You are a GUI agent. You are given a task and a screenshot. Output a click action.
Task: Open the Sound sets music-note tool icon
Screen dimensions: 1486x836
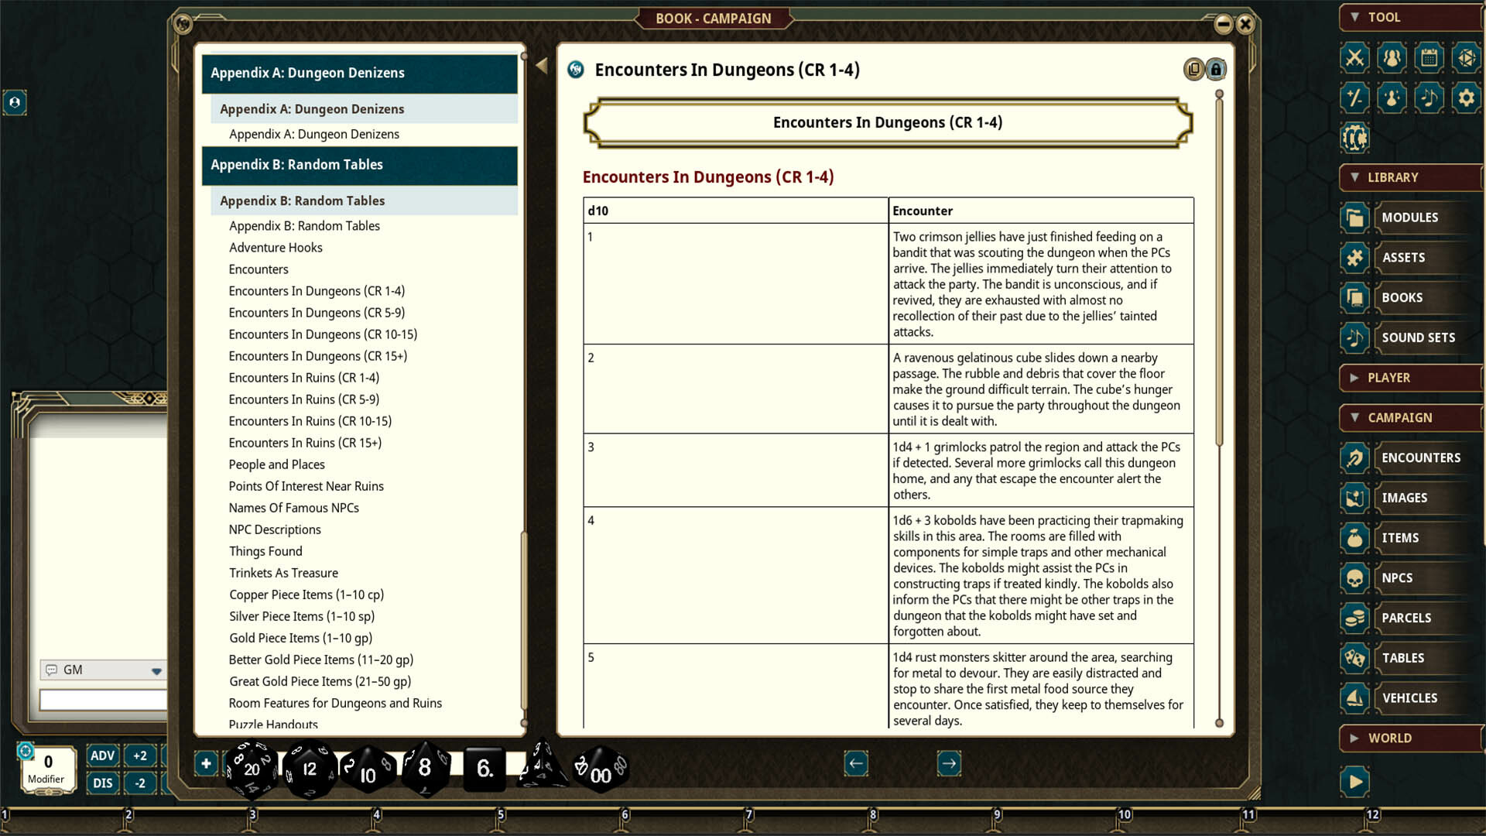point(1429,98)
